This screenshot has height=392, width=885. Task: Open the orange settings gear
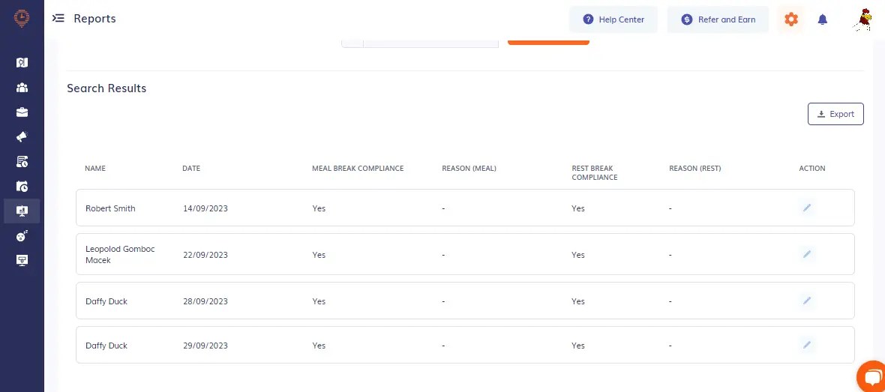(x=790, y=19)
